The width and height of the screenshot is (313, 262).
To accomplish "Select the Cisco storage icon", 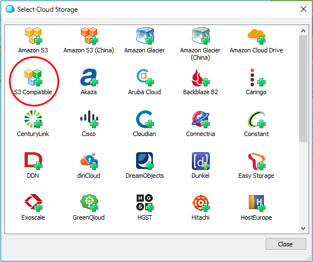I will tap(89, 119).
